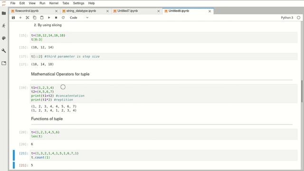
Task: Click the Python 3 kernel name
Action: (x=287, y=18)
